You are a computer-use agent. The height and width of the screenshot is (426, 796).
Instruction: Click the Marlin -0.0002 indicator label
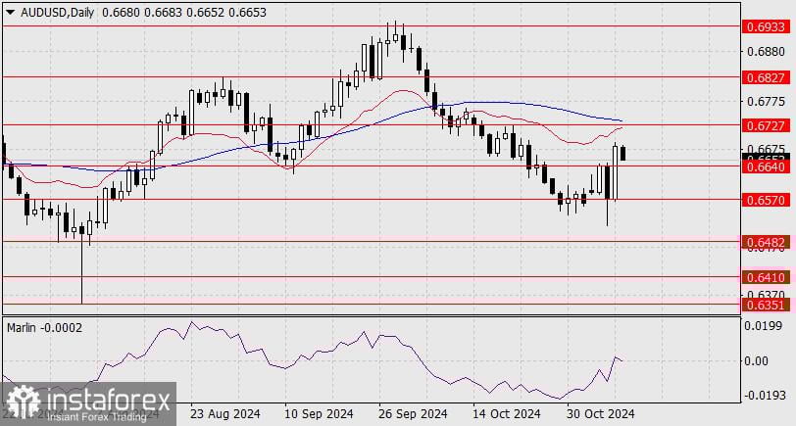pos(44,328)
